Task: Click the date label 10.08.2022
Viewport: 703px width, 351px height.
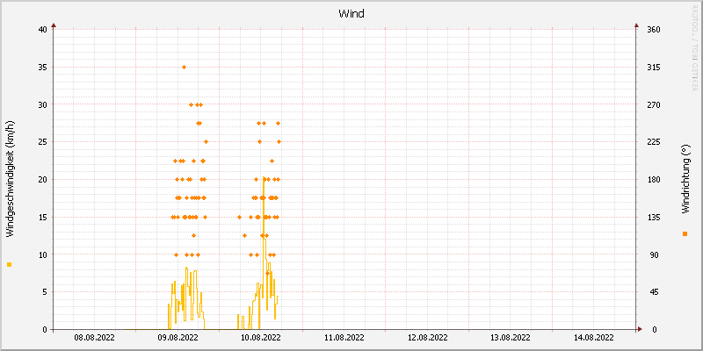Action: [x=261, y=338]
